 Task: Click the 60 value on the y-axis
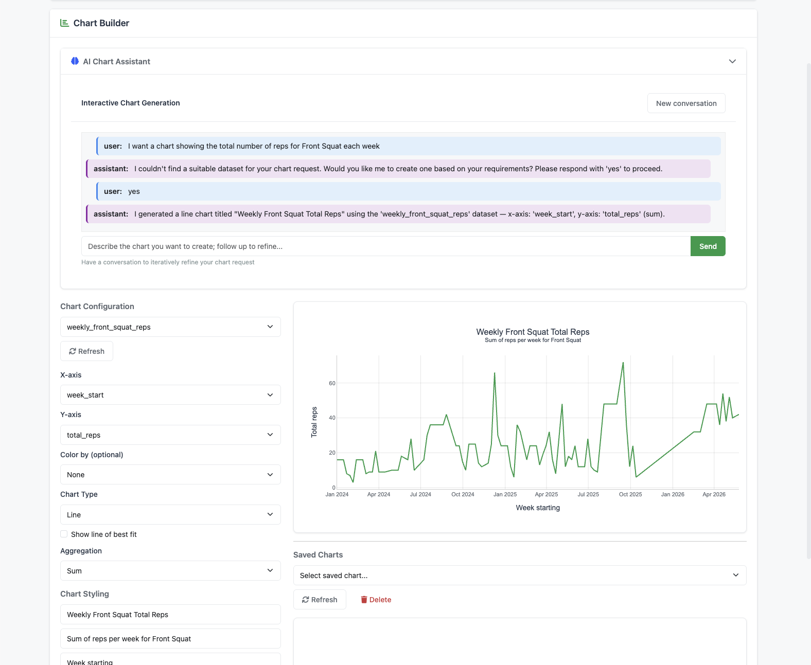click(332, 383)
